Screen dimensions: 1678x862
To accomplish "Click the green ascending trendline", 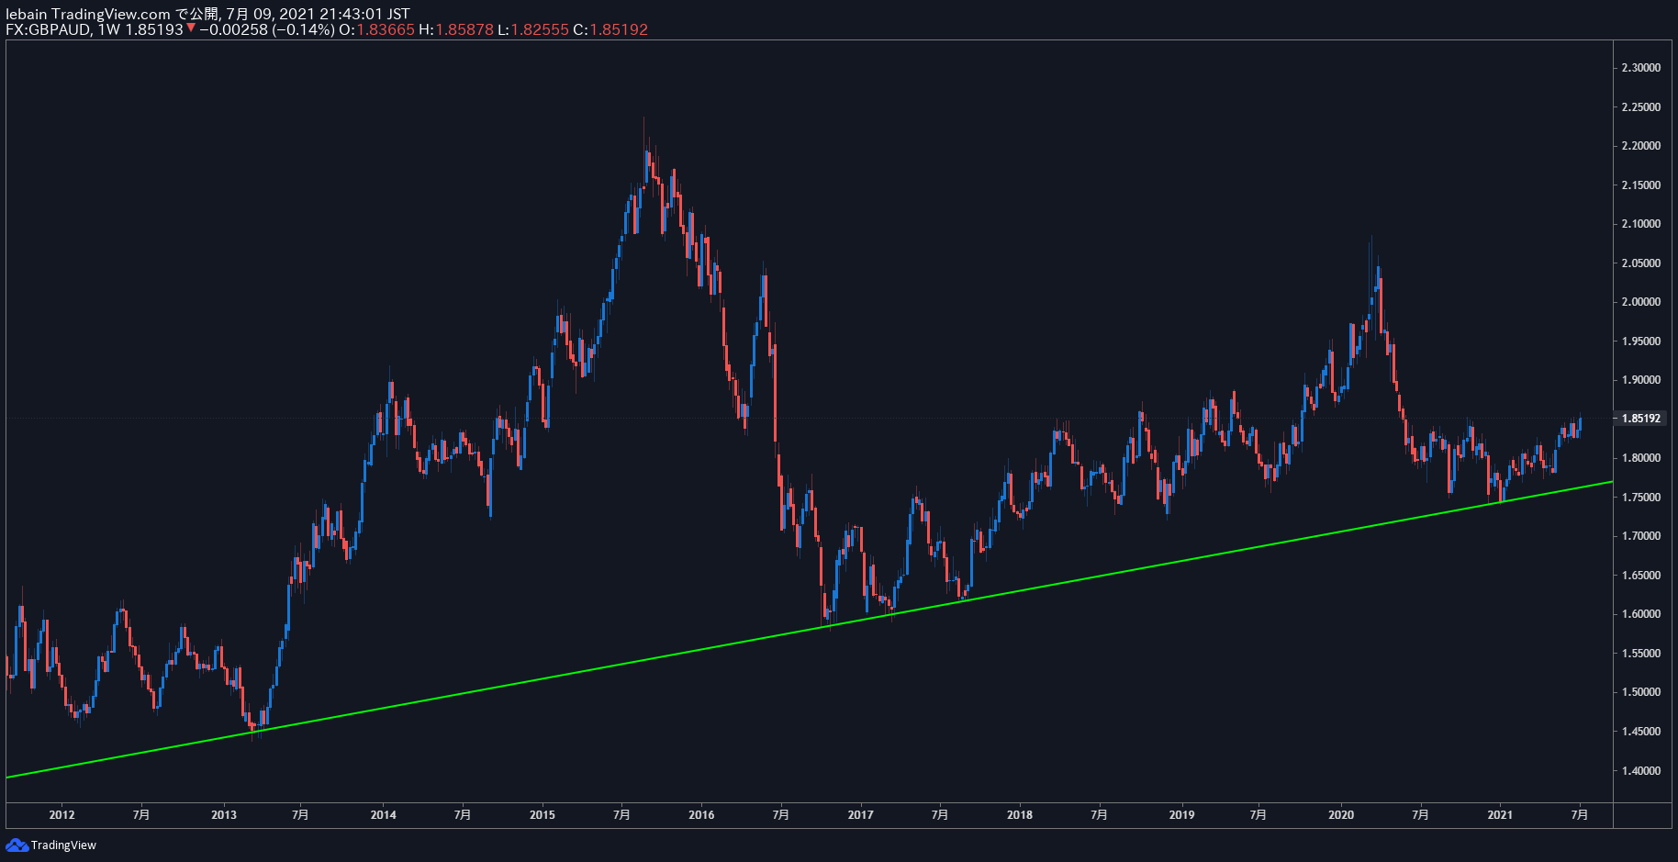I will point(808,630).
